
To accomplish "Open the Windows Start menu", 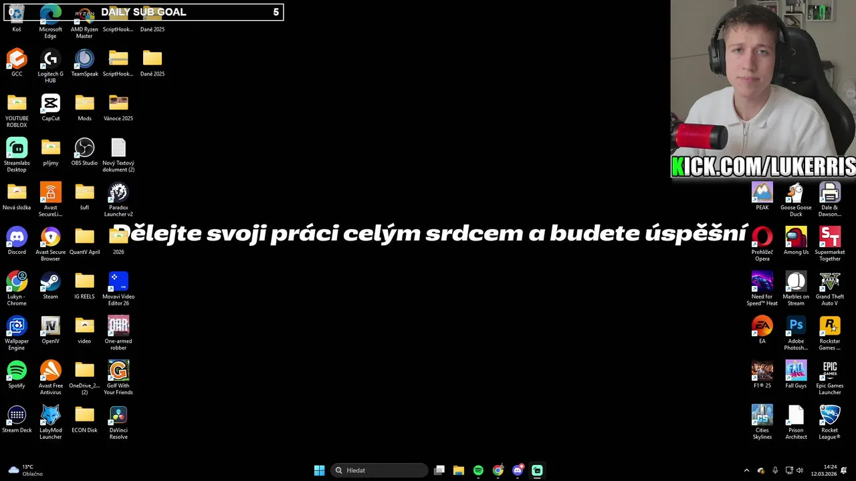I will pos(320,470).
